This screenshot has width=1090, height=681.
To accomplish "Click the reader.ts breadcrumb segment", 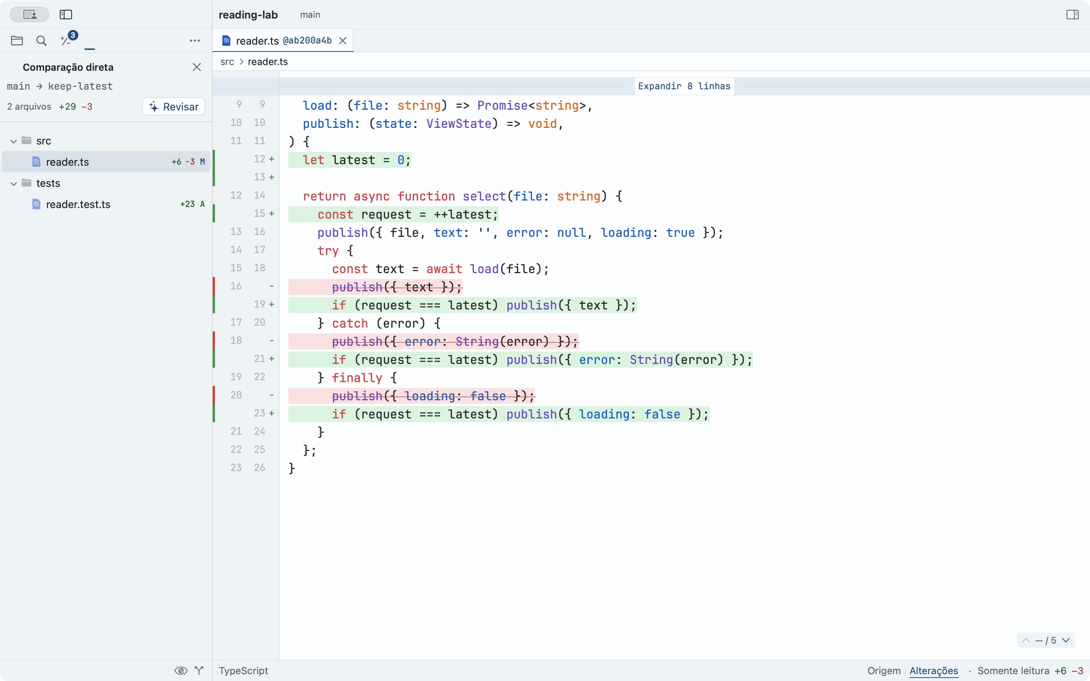I will 268,62.
